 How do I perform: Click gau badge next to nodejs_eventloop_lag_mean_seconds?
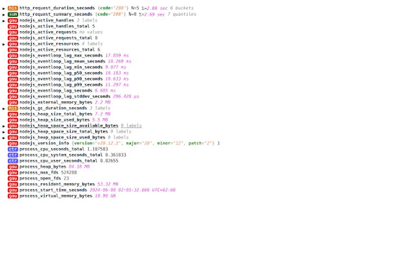pyautogui.click(x=13, y=62)
